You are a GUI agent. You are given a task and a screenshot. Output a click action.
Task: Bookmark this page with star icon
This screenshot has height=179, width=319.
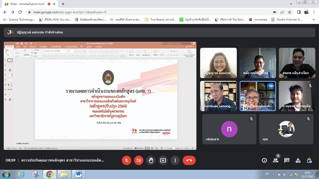point(289,12)
